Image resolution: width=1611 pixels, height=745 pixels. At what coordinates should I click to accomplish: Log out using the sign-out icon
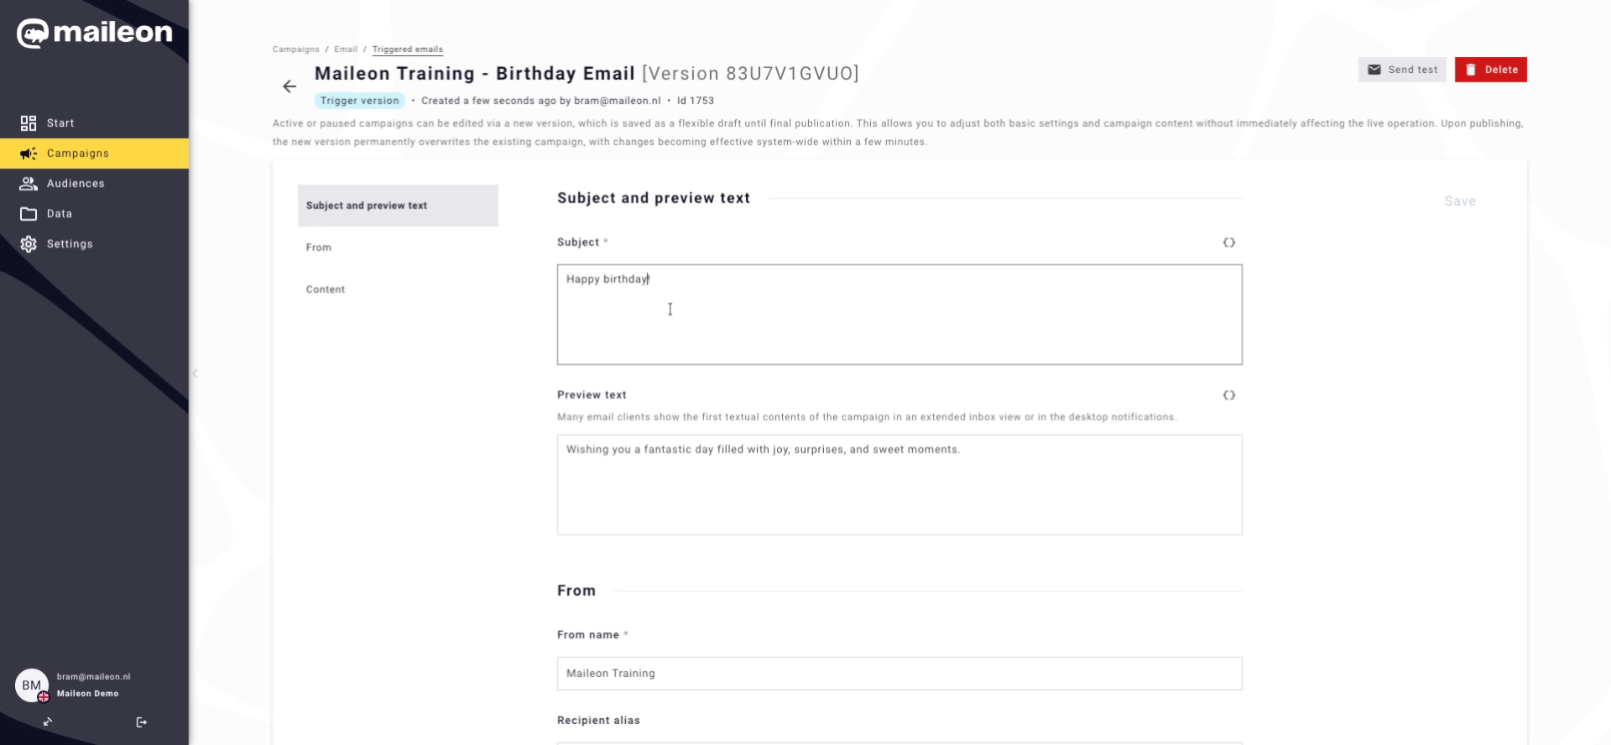click(142, 722)
